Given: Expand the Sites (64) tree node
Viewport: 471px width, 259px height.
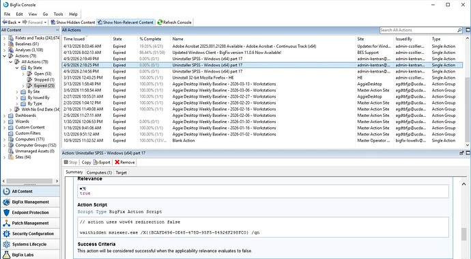Looking at the screenshot, I should (x=5, y=157).
